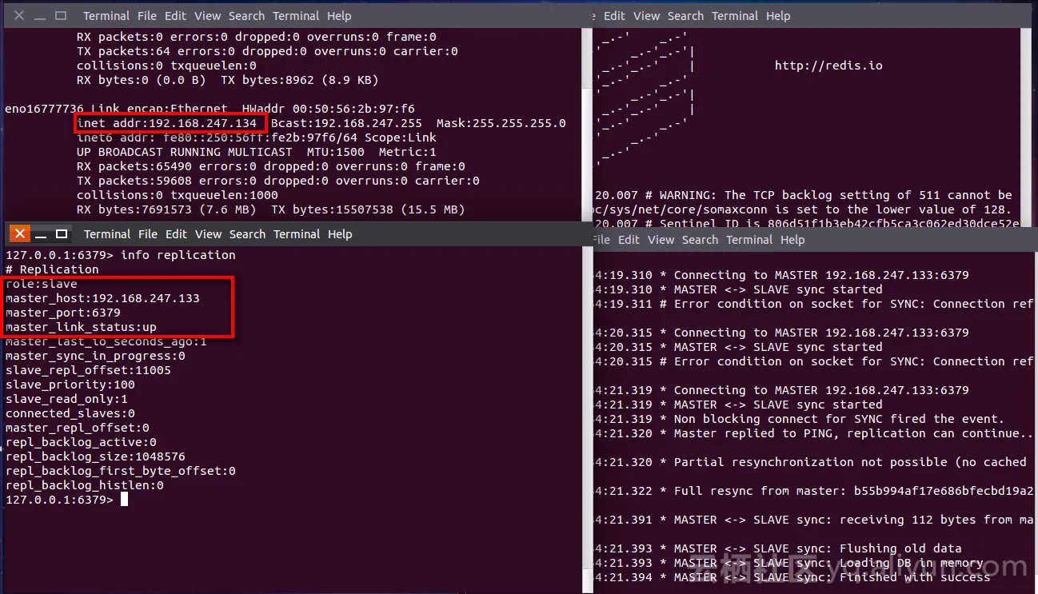The width and height of the screenshot is (1038, 594).
Task: Click the http://redis.io URL text
Action: (828, 66)
